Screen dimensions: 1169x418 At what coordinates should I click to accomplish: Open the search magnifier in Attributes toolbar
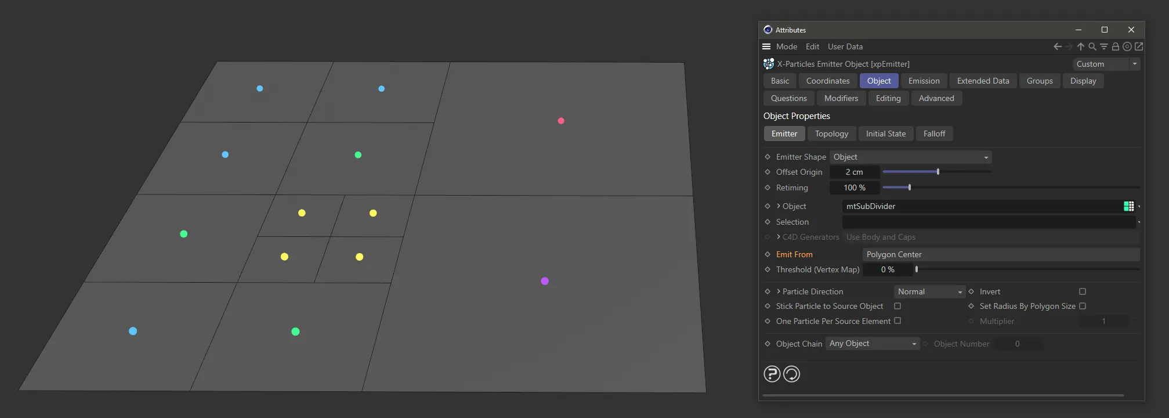(1092, 46)
